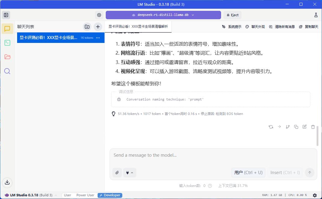Eject the loaded model
This screenshot has width=322, height=199.
(x=232, y=15)
